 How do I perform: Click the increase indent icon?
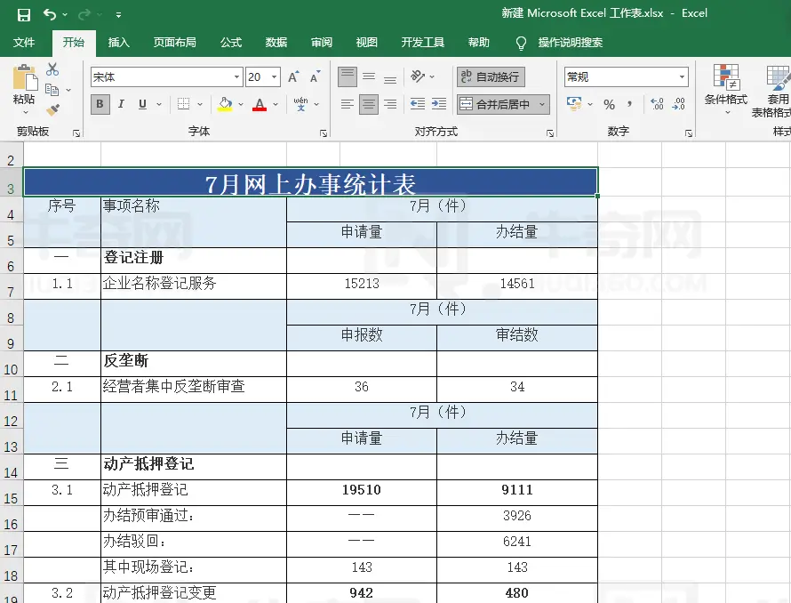coord(439,104)
